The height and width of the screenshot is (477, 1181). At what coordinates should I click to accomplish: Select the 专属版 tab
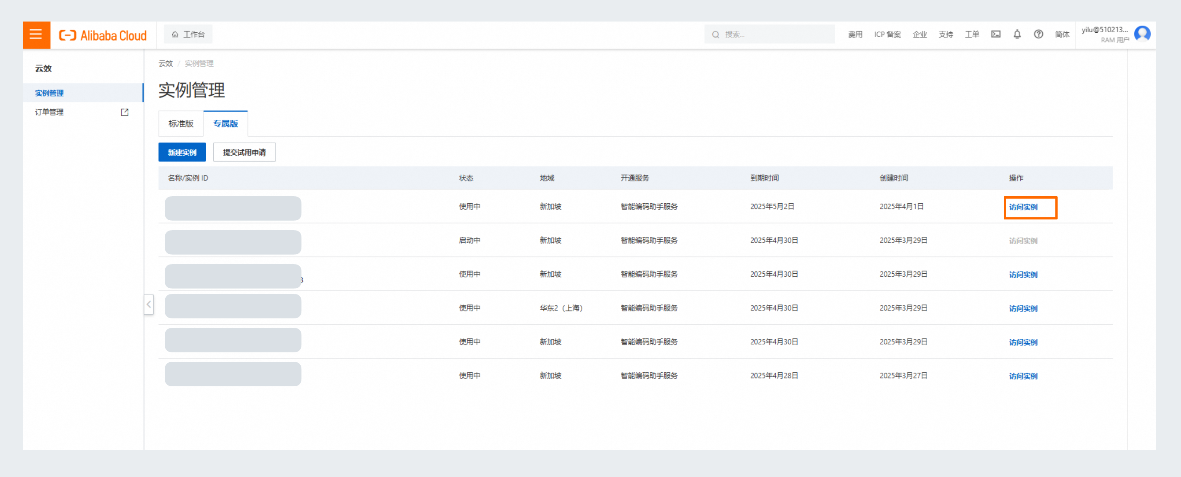click(225, 124)
